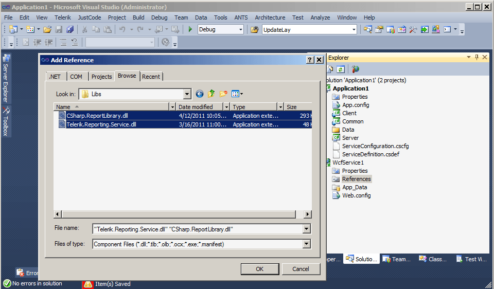Open the Telerik menu
The image size is (494, 289).
63,17
